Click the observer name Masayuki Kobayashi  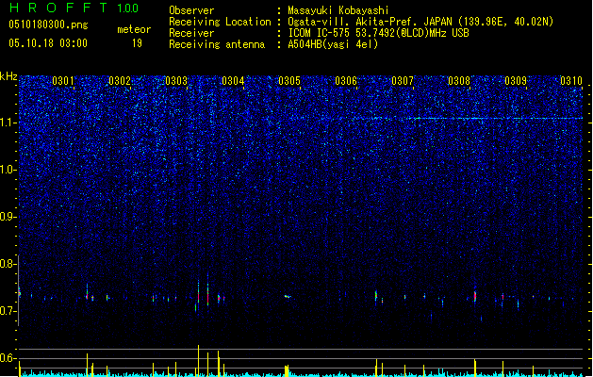[338, 10]
